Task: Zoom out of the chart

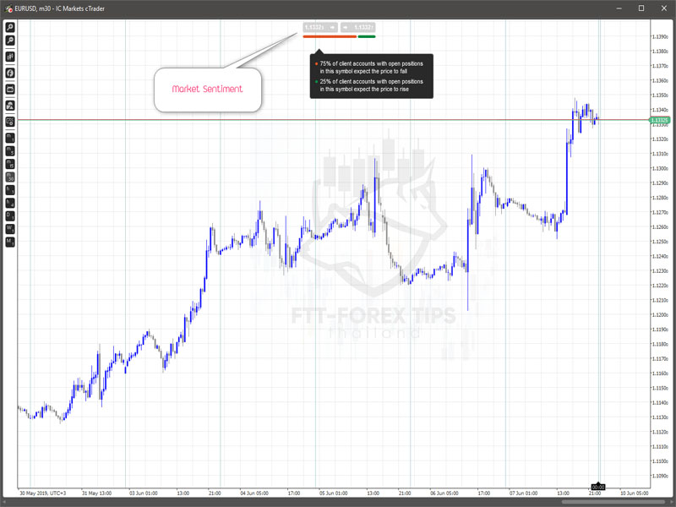Action: tap(10, 41)
